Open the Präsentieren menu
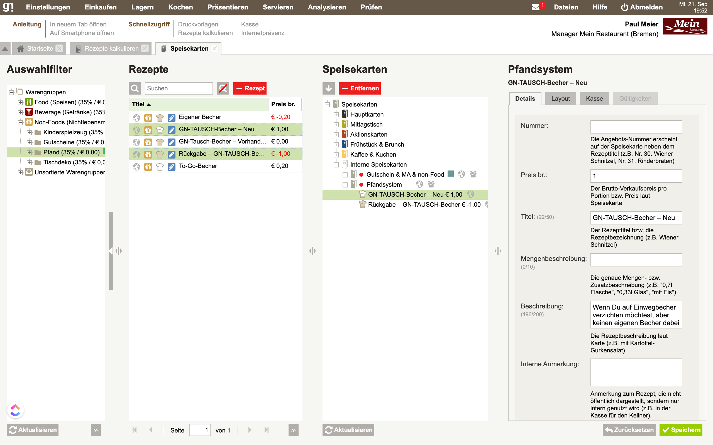The image size is (713, 445). click(228, 7)
